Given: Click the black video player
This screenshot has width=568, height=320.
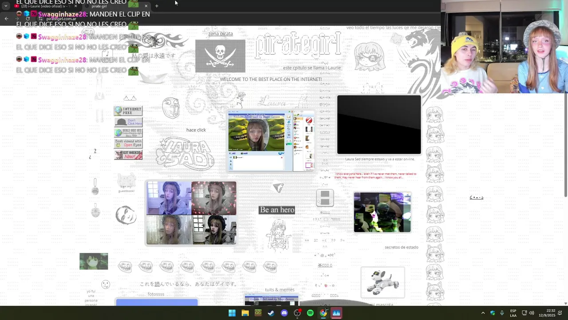Looking at the screenshot, I should tap(379, 124).
